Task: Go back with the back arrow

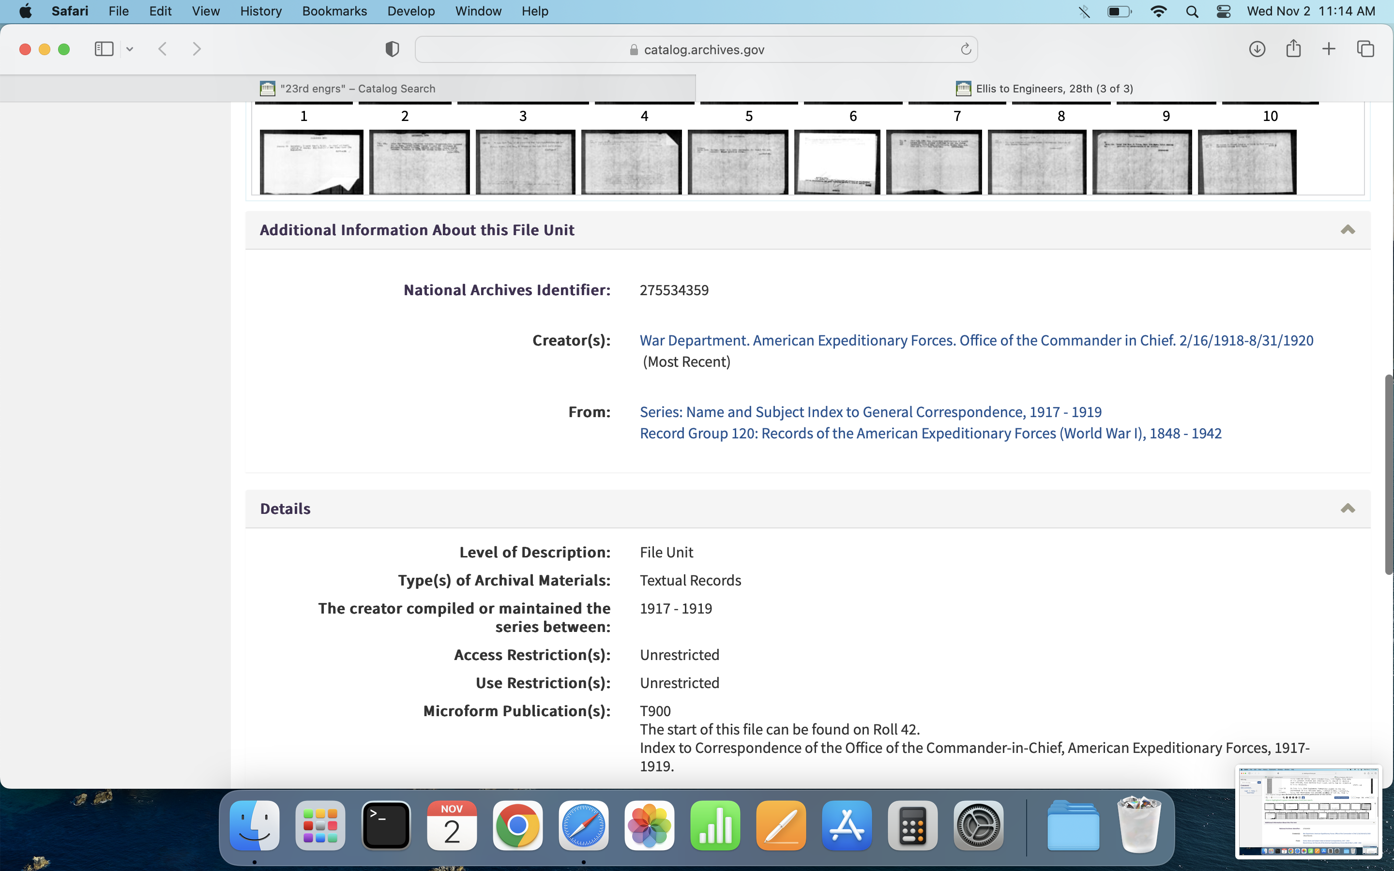Action: point(163,49)
